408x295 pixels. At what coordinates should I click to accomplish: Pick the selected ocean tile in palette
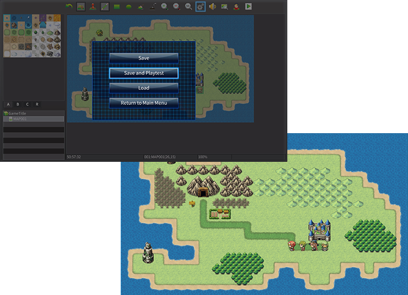point(7,18)
